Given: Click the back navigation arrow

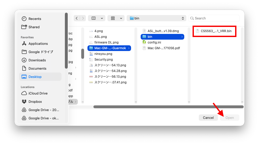Looking at the screenshot, I should click(x=77, y=18).
